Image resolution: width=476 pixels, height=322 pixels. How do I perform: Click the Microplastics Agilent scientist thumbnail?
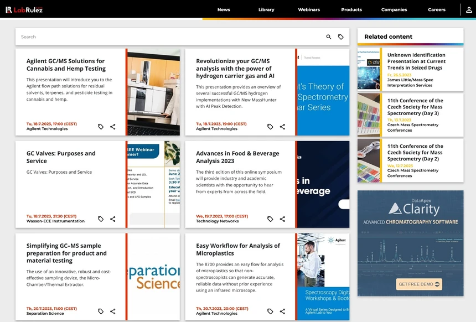(323, 277)
